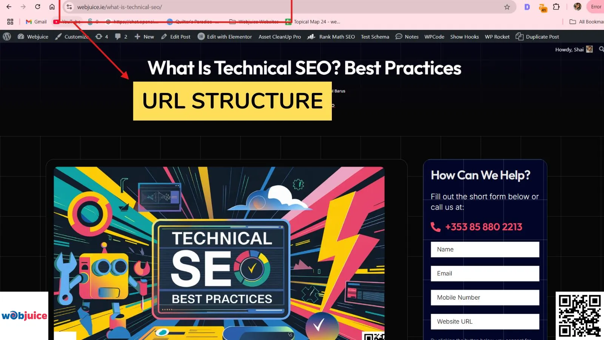604x340 pixels.
Task: Open Asset CleanUp Pro menu
Action: tap(280, 37)
